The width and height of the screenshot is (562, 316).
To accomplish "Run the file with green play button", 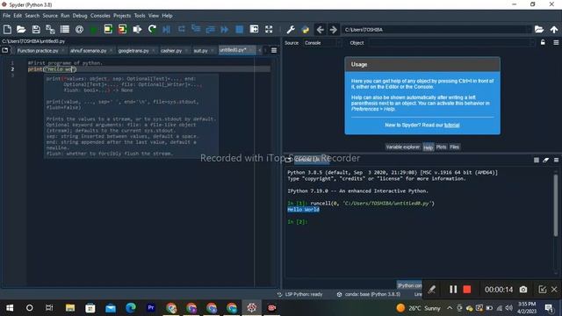I will pyautogui.click(x=94, y=29).
